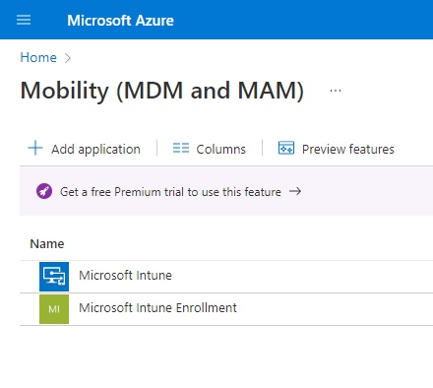Click the Preview features icon
Image resolution: width=433 pixels, height=388 pixels.
286,148
